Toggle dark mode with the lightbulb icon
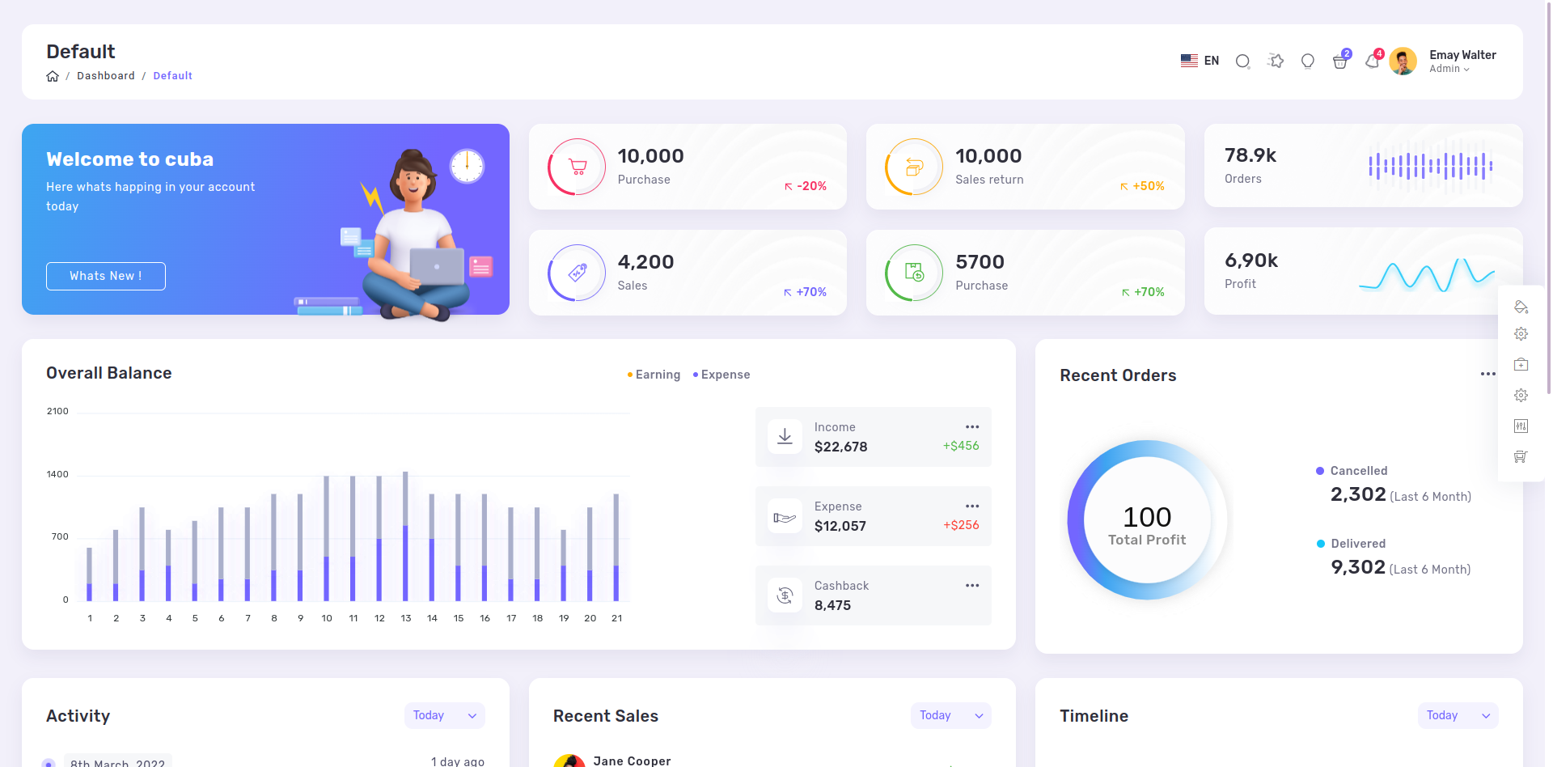The image size is (1553, 767). point(1308,61)
